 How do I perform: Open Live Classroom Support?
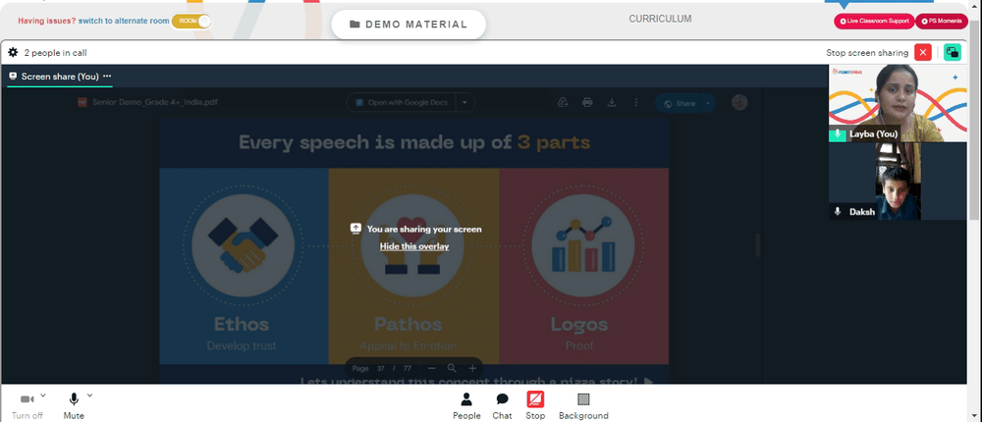tap(874, 22)
